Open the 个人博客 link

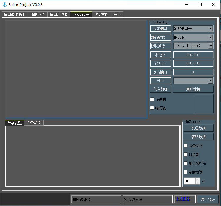[183, 199]
